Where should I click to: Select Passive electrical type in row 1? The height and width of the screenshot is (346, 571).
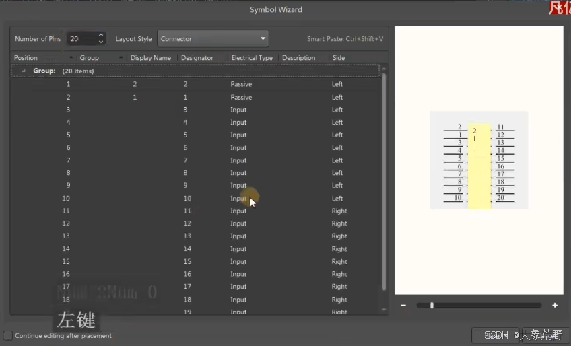tap(241, 84)
